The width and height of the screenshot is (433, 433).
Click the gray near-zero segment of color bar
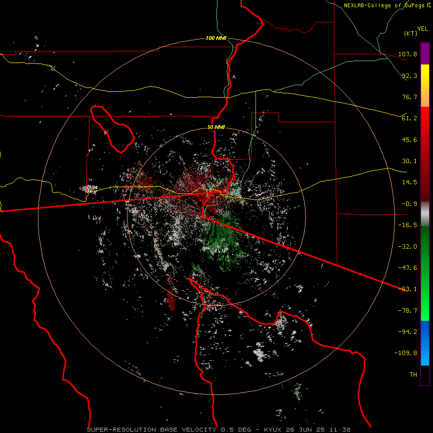[425, 214]
